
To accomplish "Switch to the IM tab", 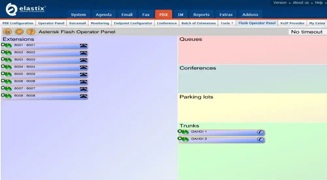I will pyautogui.click(x=181, y=15).
